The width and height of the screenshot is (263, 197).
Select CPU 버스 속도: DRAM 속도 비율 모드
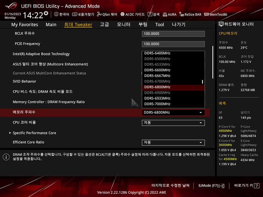point(43,92)
